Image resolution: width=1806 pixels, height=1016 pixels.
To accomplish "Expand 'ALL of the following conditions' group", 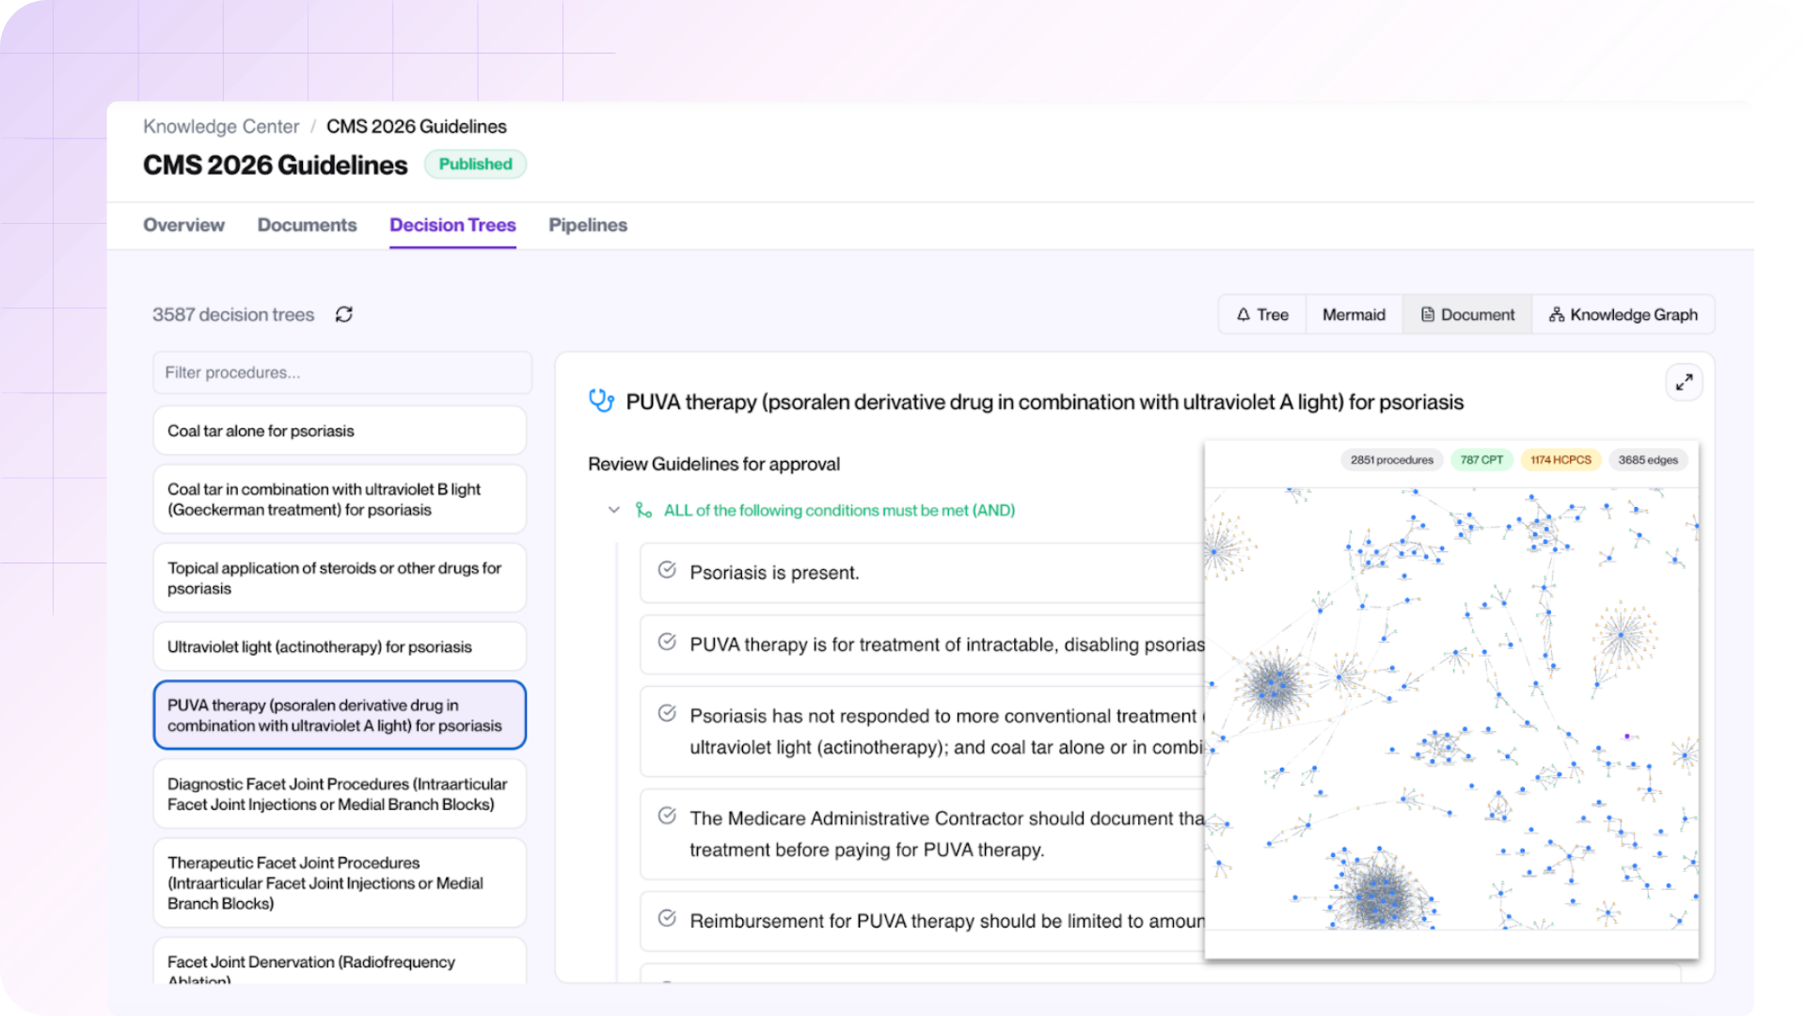I will 839,510.
